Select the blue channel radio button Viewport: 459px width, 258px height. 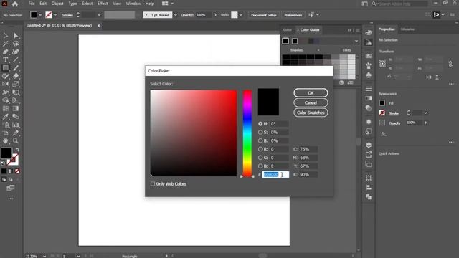(x=260, y=166)
